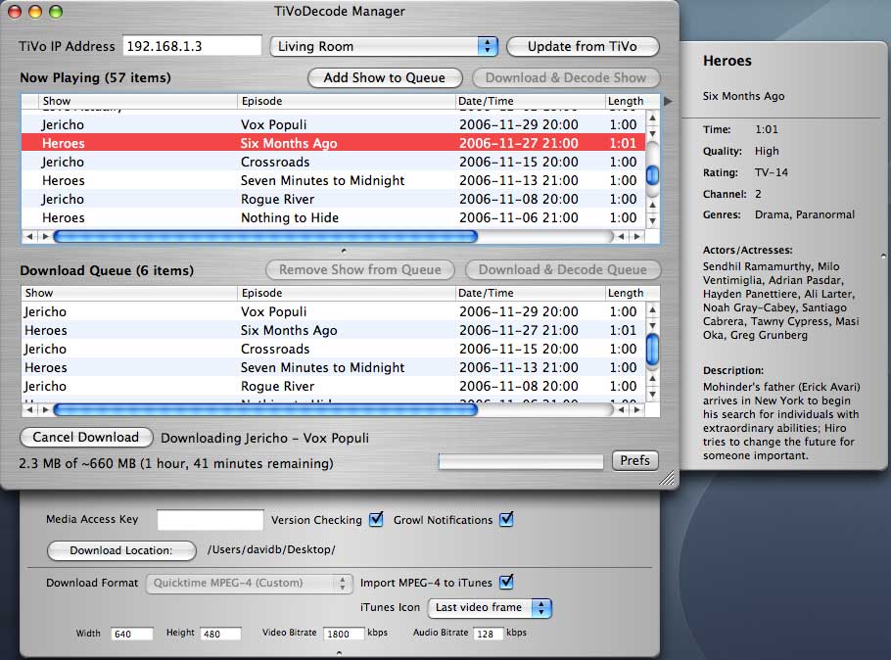This screenshot has height=660, width=891.
Task: Select Seven Minutes to Midnight in Now Playing
Action: (333, 180)
